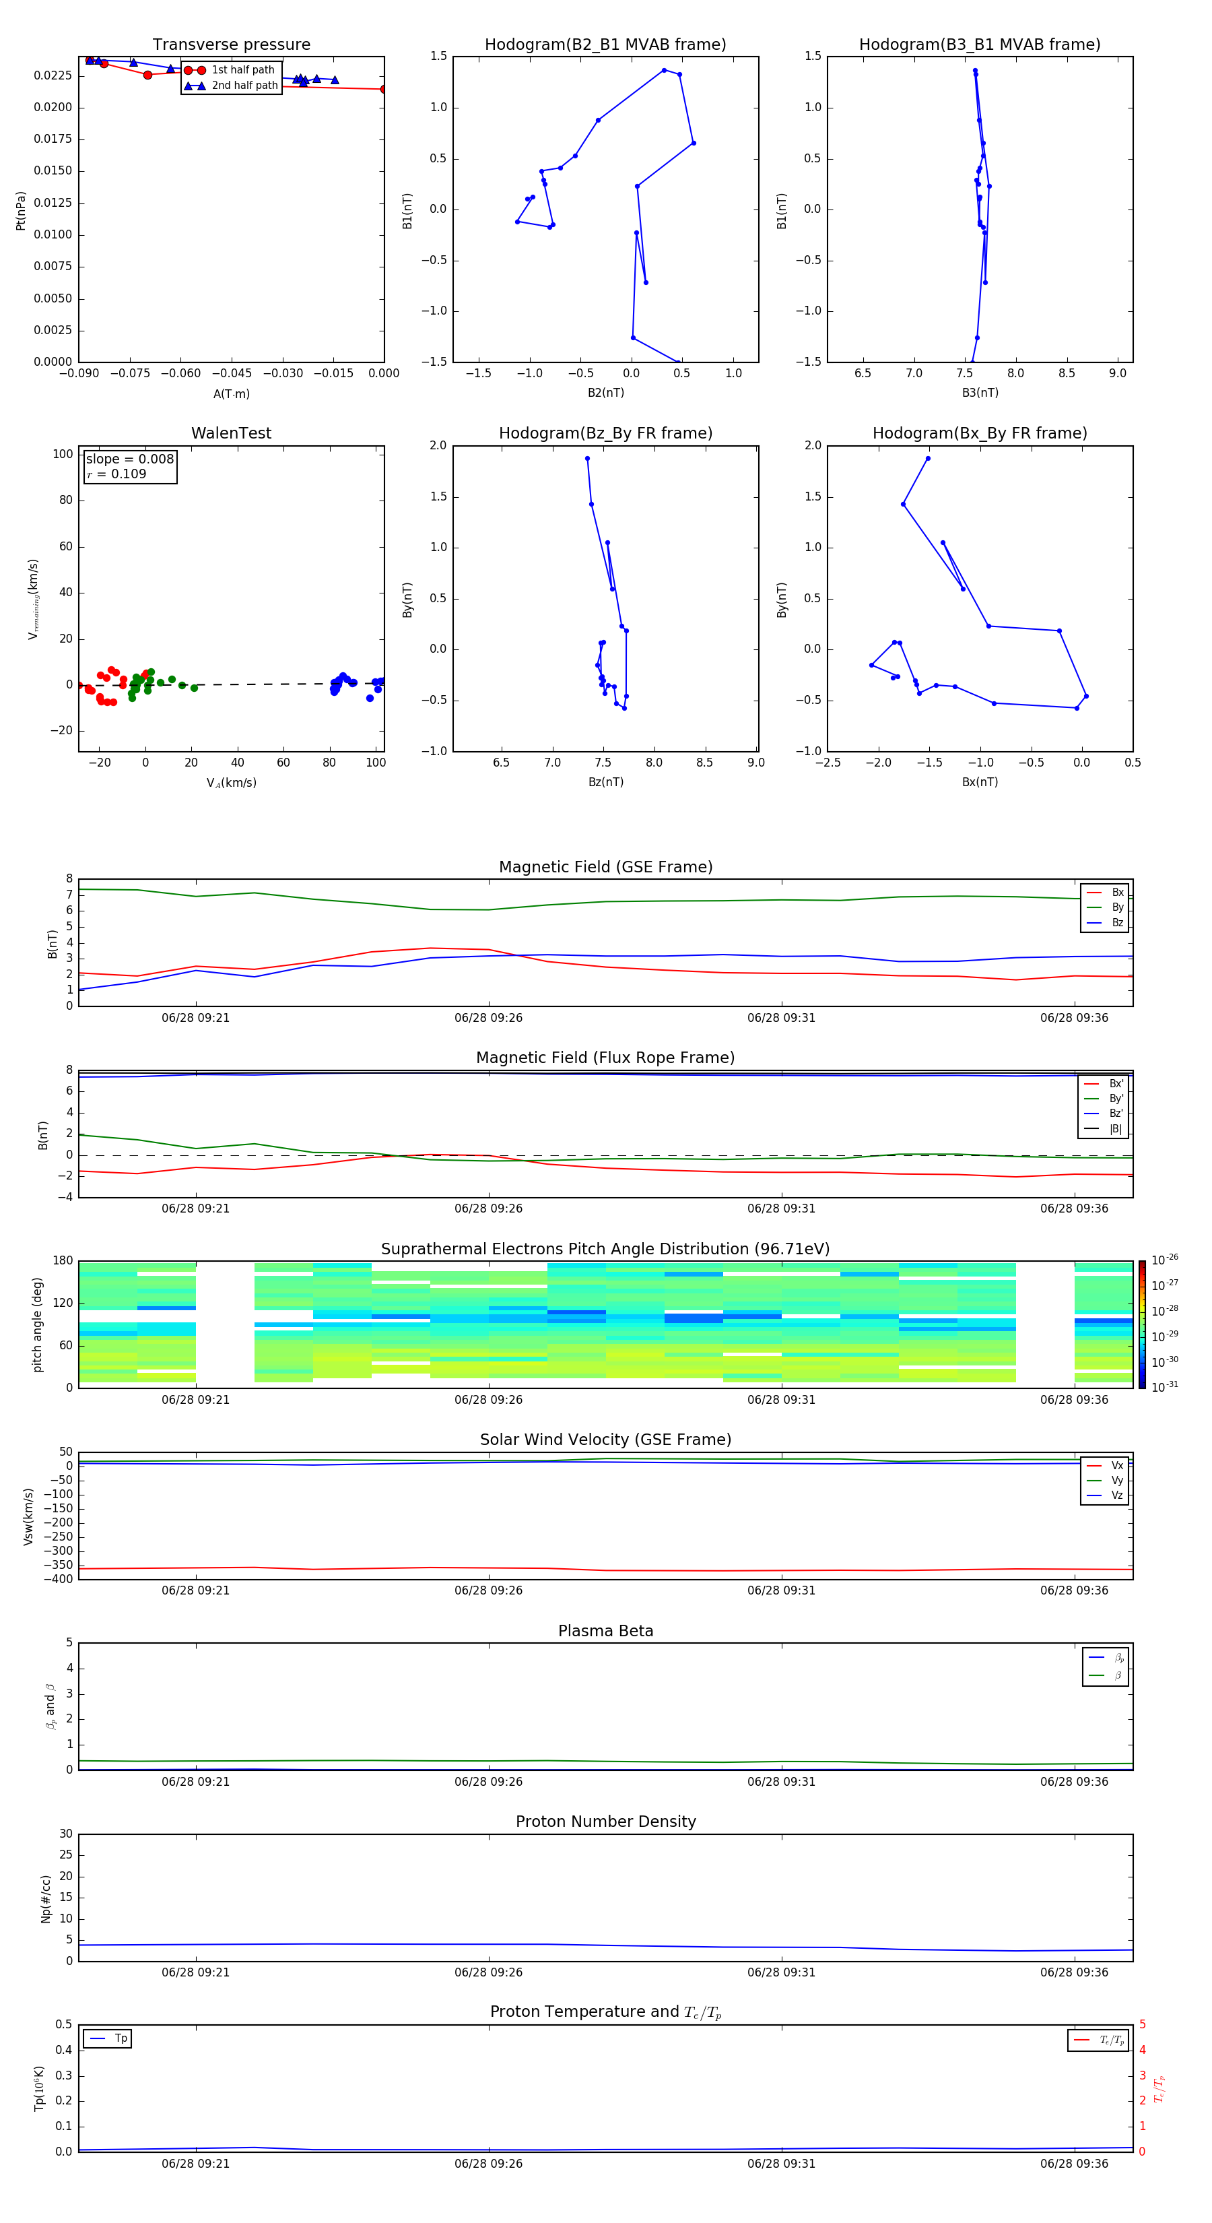Image resolution: width=1212 pixels, height=2223 pixels.
Task: Click the "Transverse pressure" plot title
Action: coord(231,45)
